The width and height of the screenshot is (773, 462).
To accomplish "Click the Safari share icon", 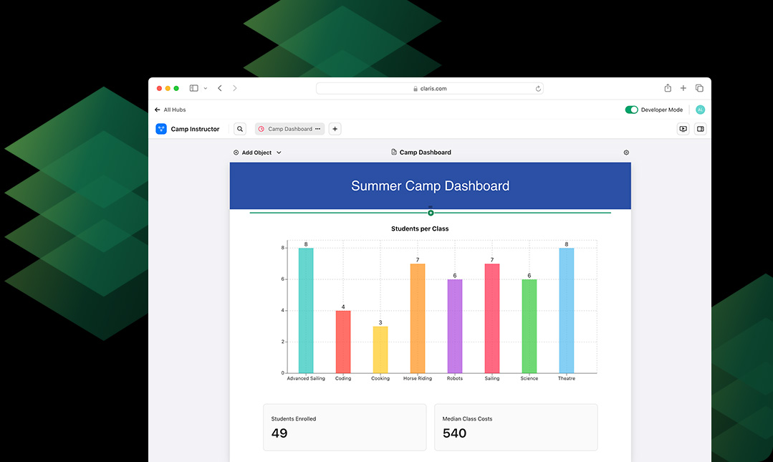I will coord(668,88).
